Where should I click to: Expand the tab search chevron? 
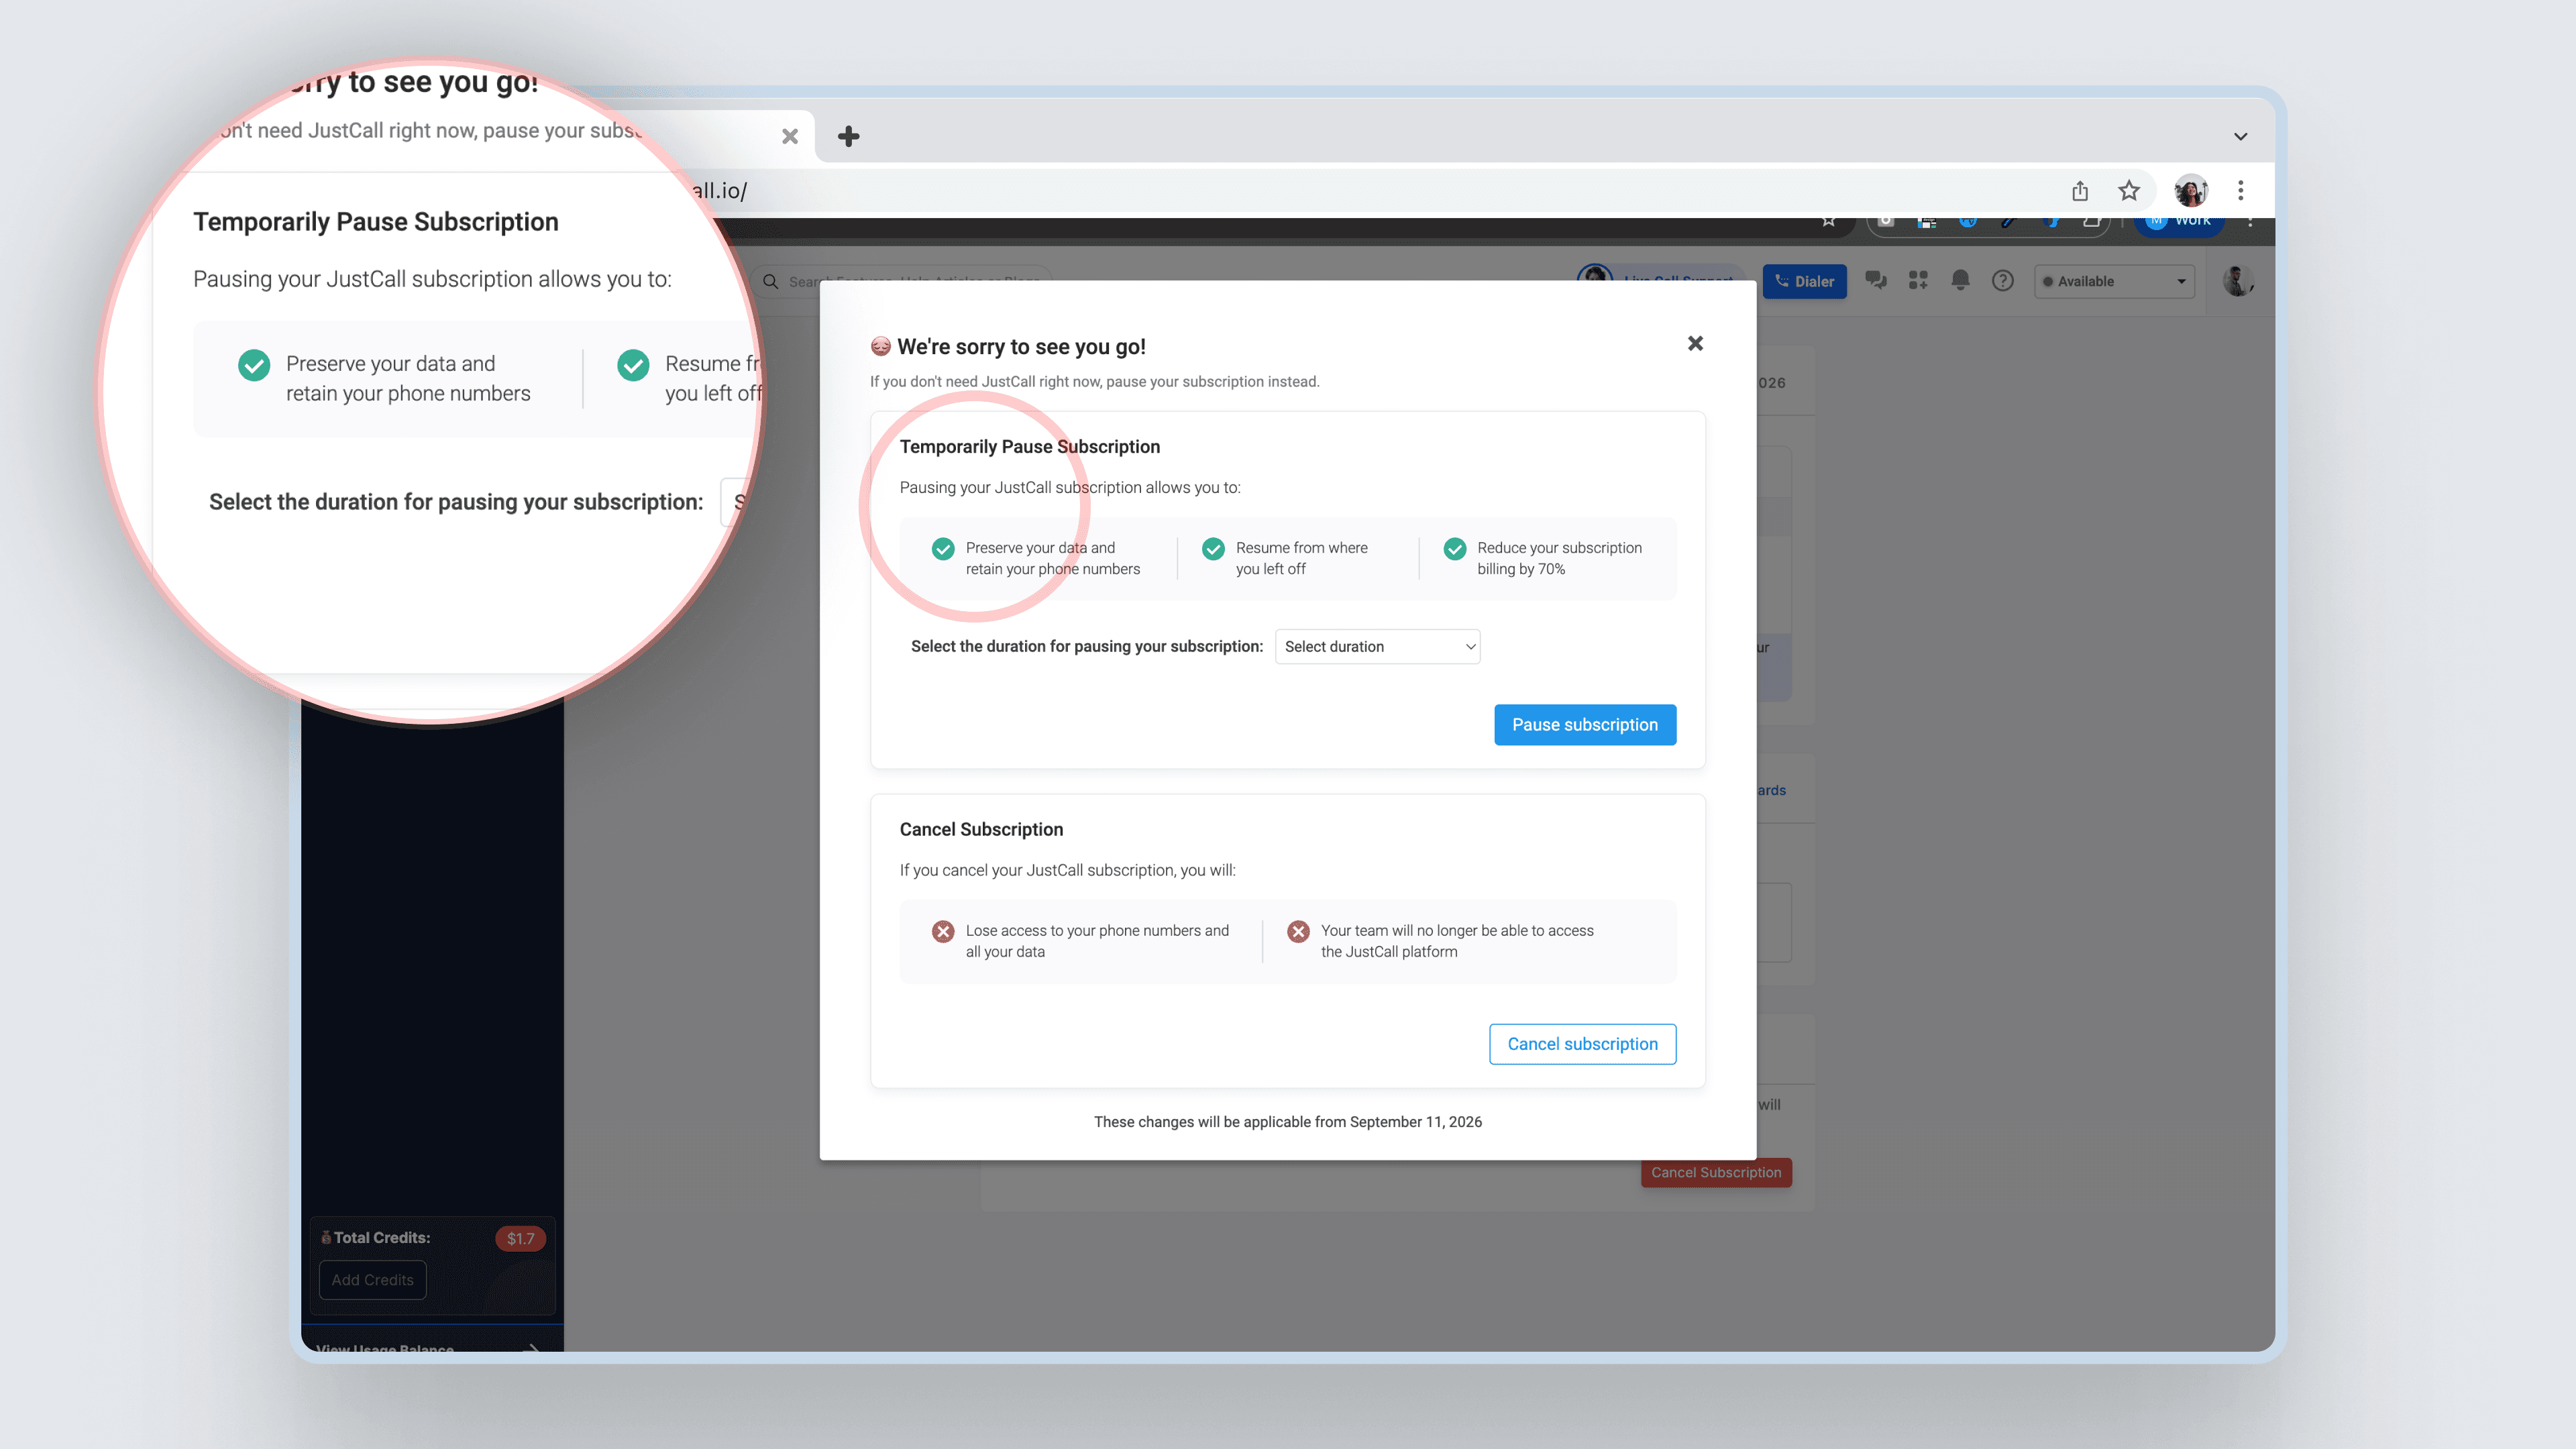coord(2241,136)
